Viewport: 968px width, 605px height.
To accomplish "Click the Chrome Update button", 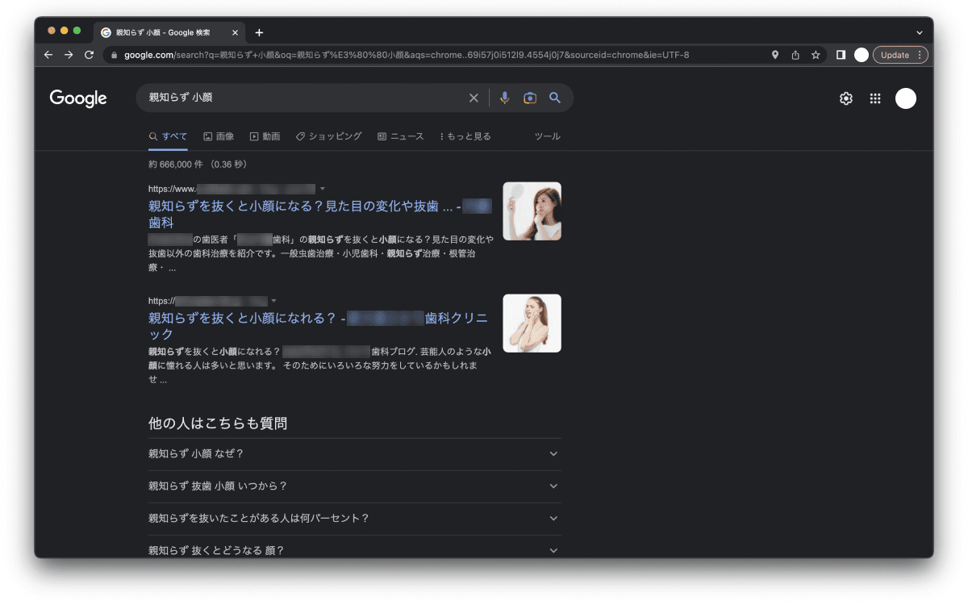I will pos(900,55).
